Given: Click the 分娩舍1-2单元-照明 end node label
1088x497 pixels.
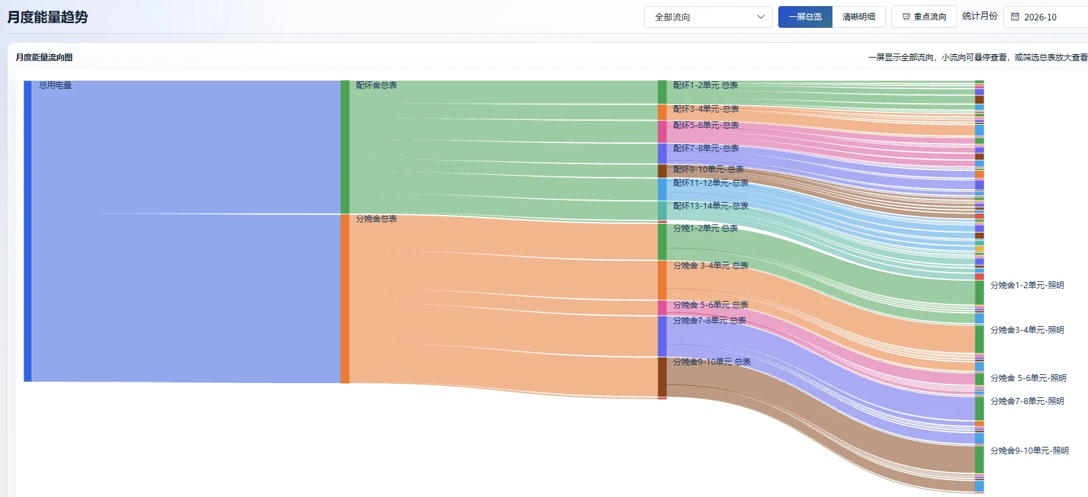Looking at the screenshot, I should (x=1027, y=285).
